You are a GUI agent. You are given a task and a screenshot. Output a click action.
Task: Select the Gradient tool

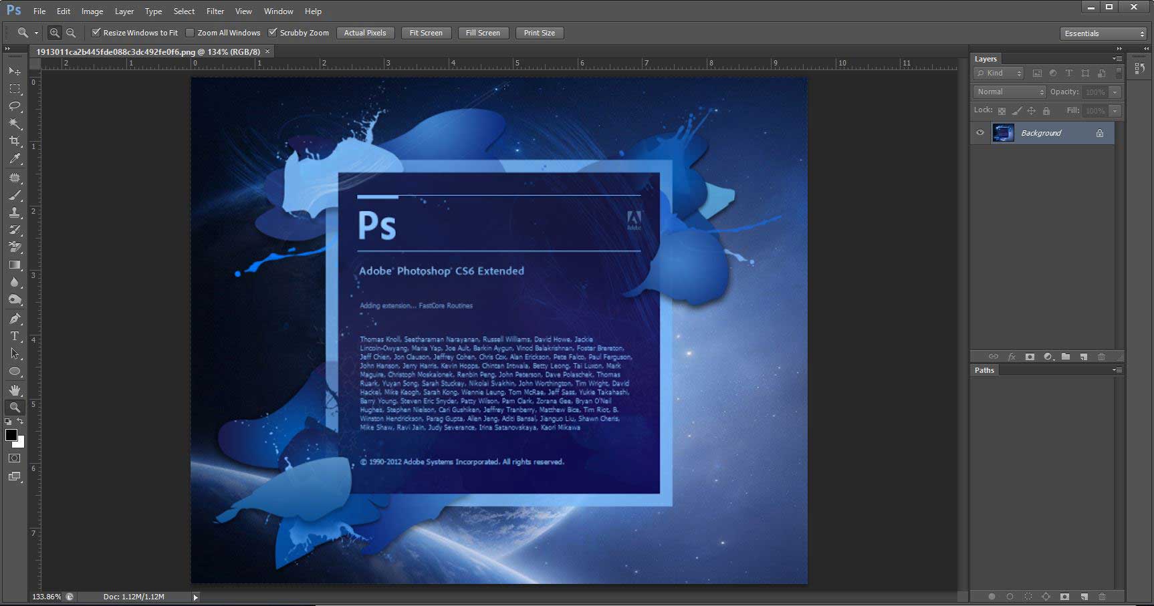pos(14,265)
